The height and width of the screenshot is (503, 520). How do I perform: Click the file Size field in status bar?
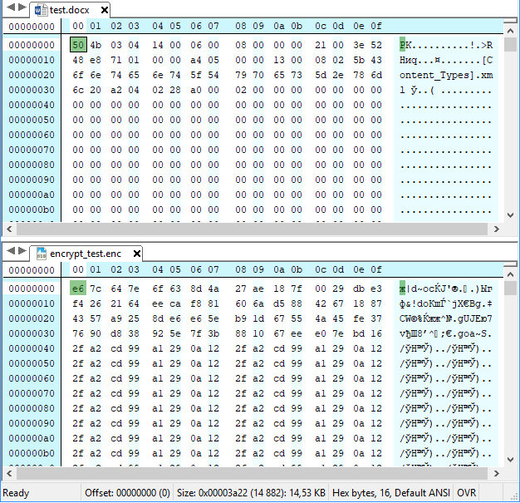(251, 493)
